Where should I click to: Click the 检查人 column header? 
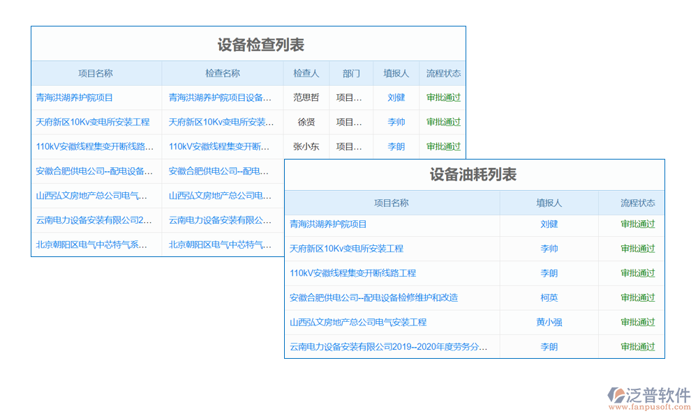(x=306, y=73)
